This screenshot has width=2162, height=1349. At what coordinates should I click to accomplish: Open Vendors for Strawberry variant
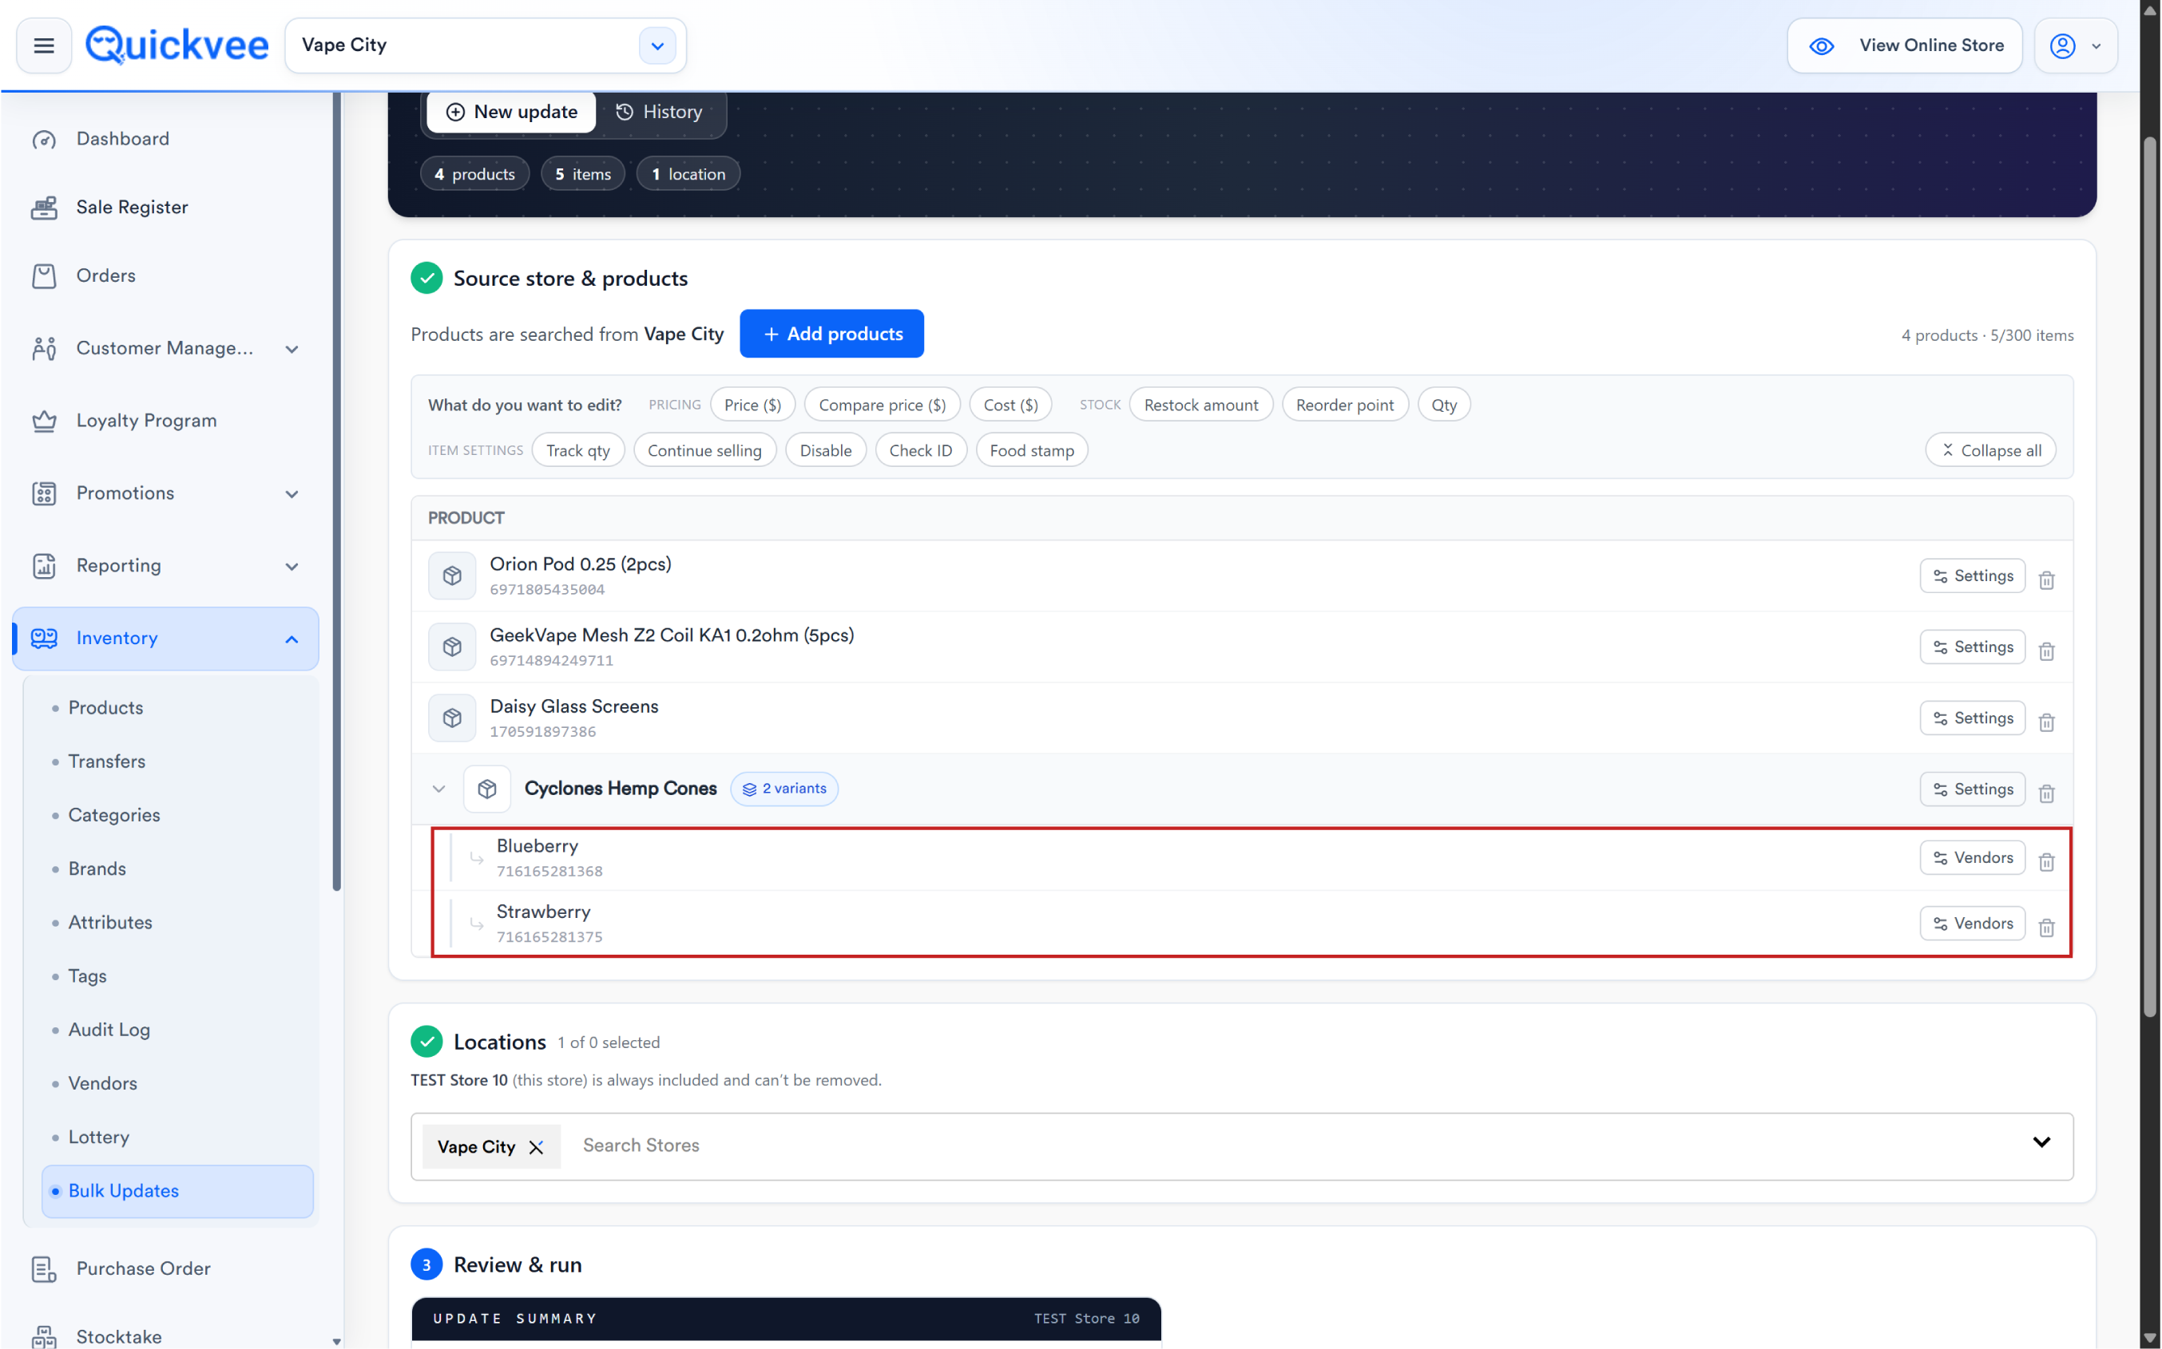pos(1973,924)
